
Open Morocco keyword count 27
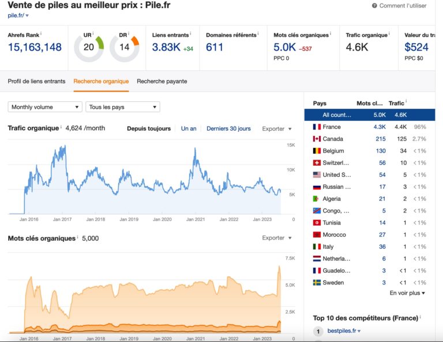coord(382,234)
